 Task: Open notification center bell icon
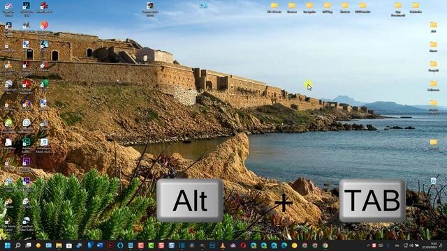(441, 245)
